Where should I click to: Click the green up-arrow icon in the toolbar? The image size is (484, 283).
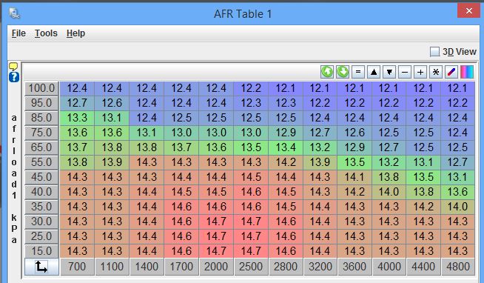point(327,72)
